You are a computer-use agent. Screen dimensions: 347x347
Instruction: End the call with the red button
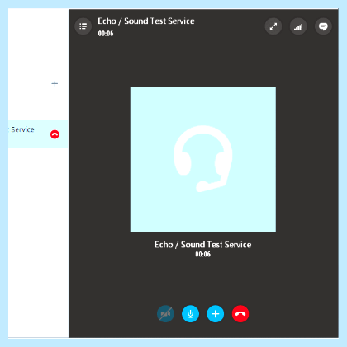240,313
